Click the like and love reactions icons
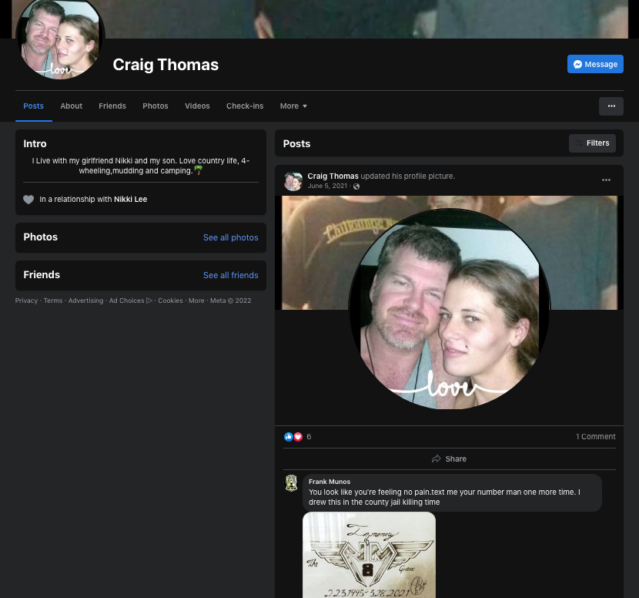 click(293, 437)
